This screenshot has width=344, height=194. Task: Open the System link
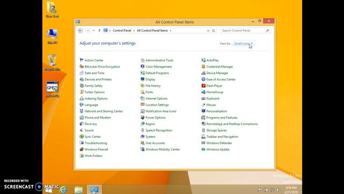point(150,136)
